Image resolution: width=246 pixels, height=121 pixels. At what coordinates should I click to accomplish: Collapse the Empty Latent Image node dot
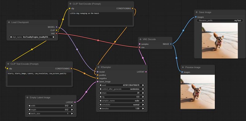(x=27, y=97)
